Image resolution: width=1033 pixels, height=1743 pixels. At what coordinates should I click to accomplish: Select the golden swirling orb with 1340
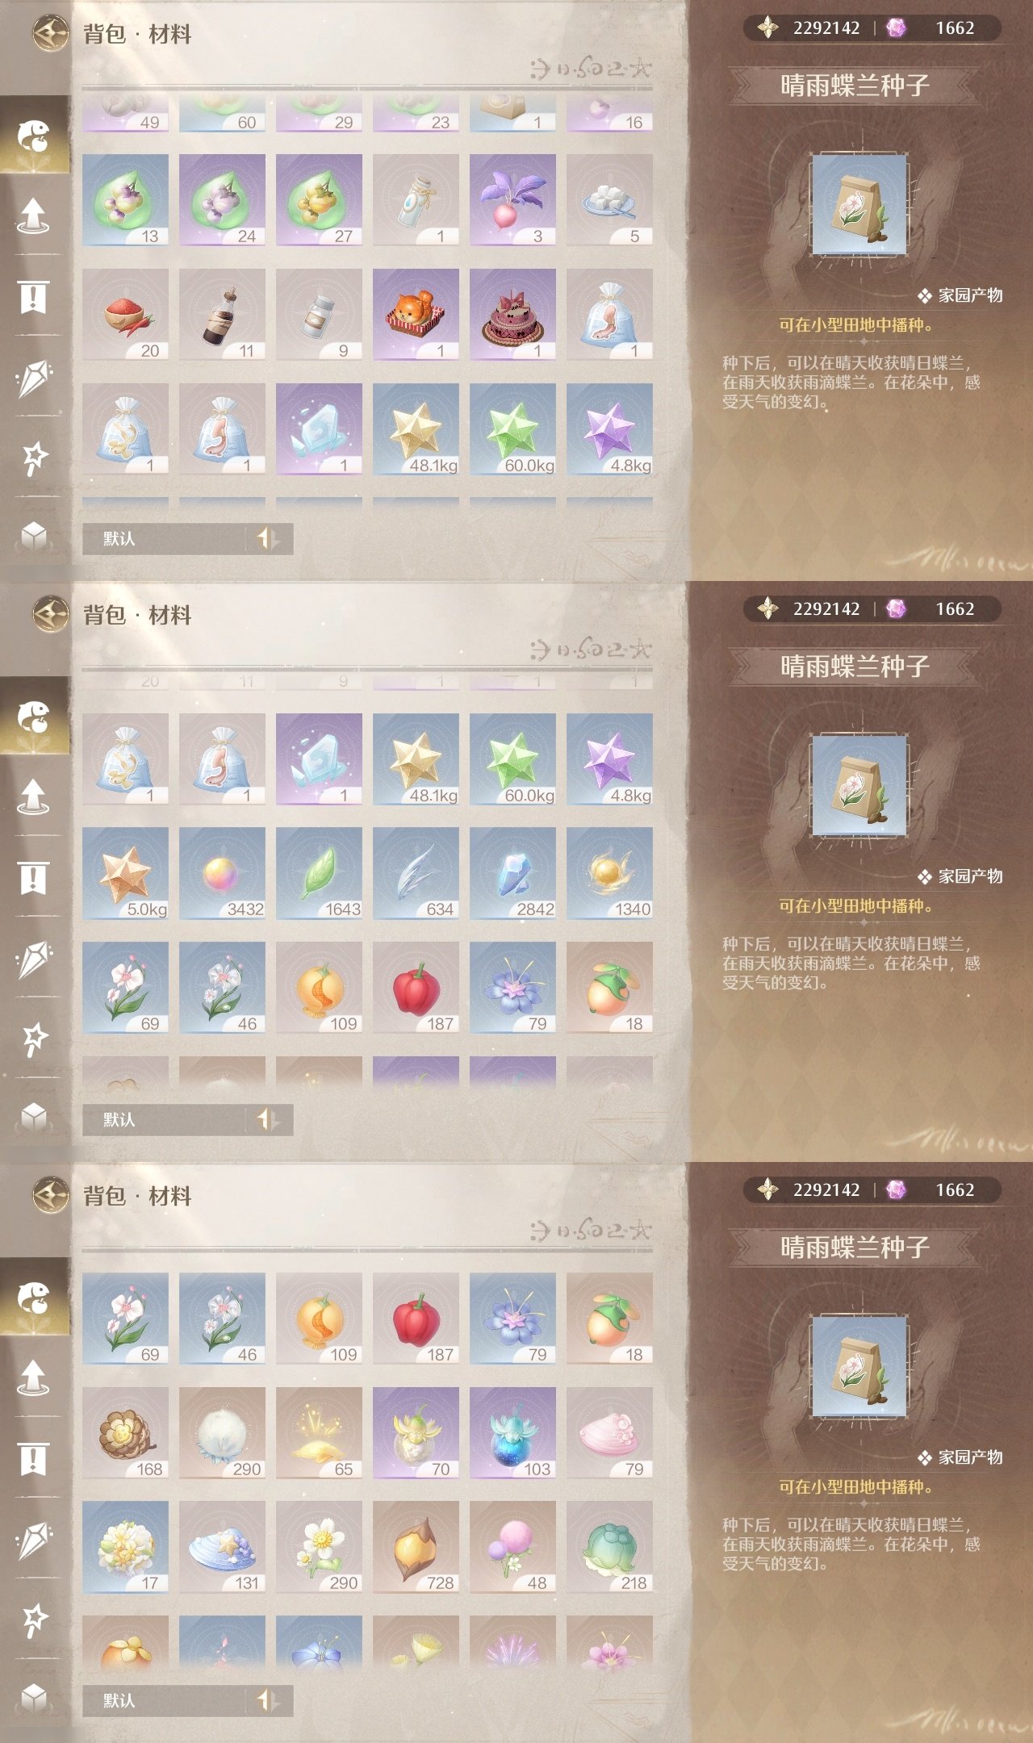(x=609, y=873)
